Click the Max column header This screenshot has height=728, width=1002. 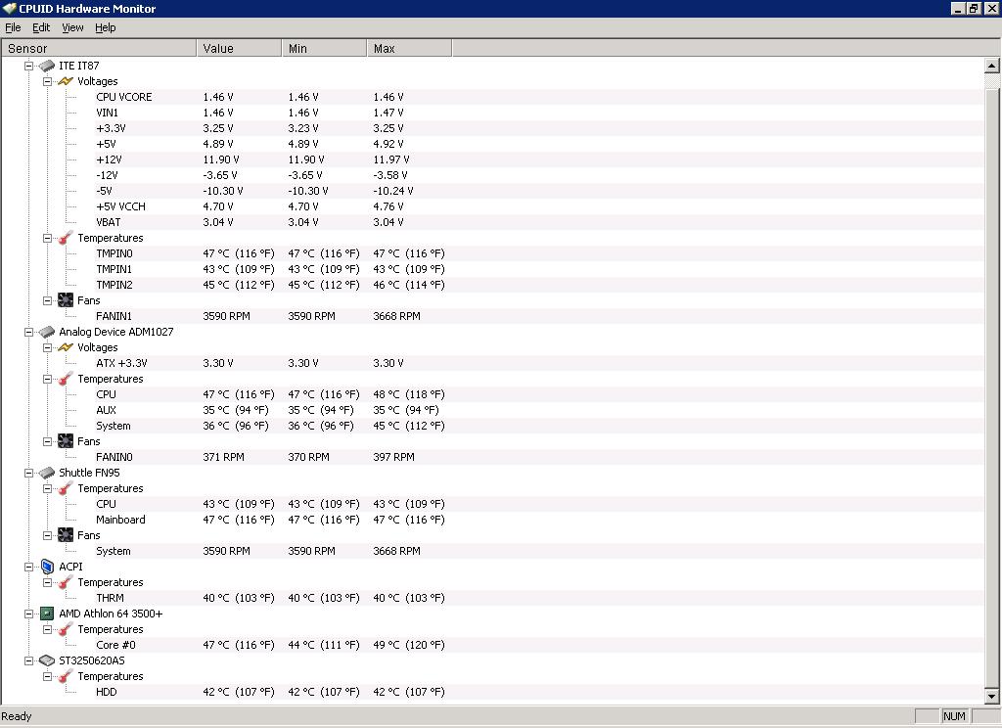point(409,48)
